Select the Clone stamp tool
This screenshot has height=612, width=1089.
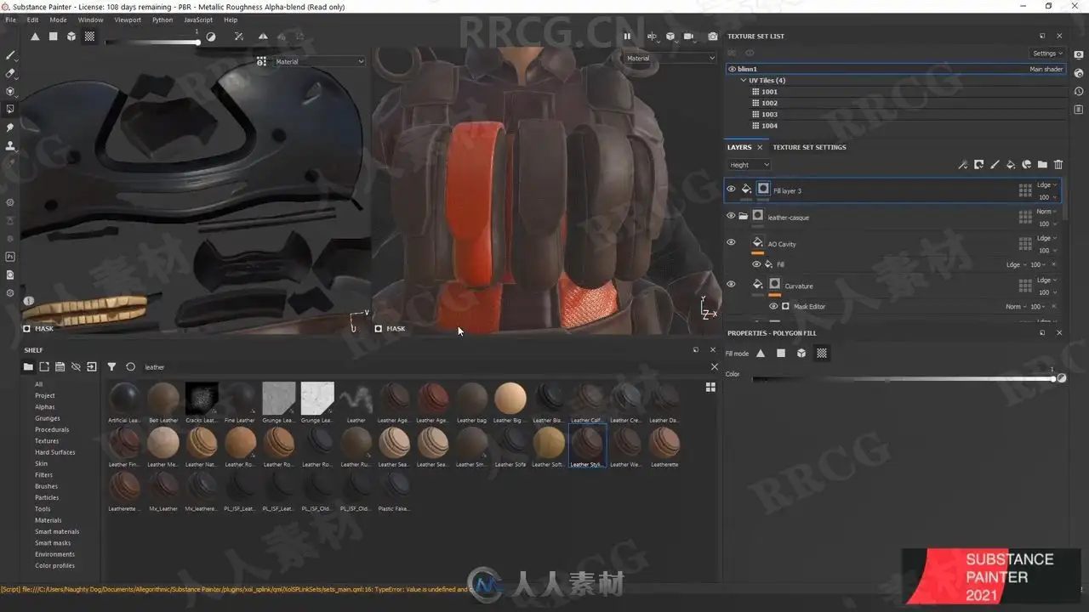click(x=10, y=146)
